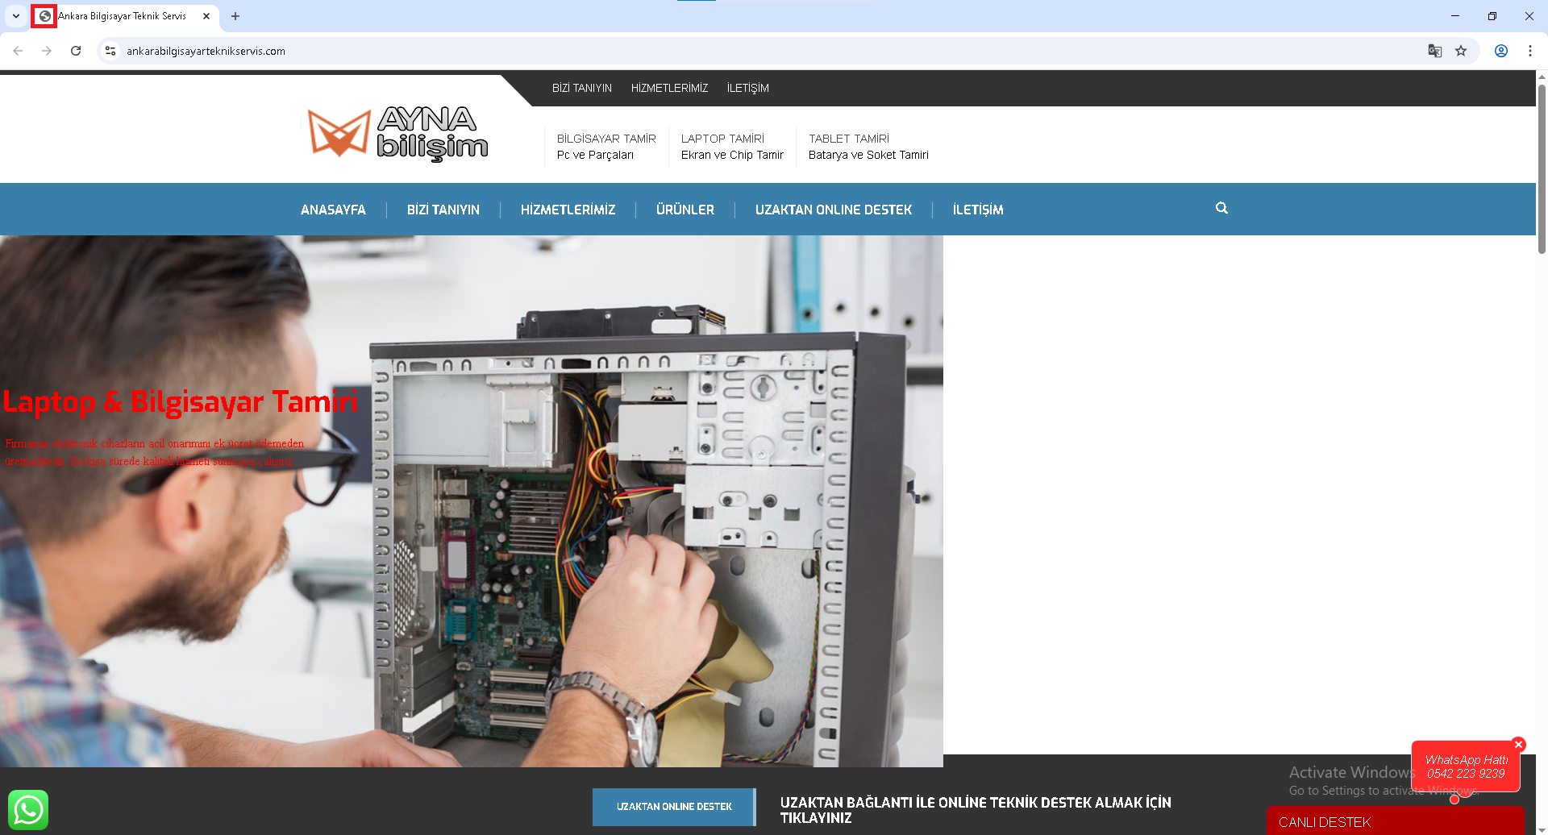The height and width of the screenshot is (835, 1548).
Task: Select ÜRÜNLER from the main menu
Action: click(x=685, y=210)
